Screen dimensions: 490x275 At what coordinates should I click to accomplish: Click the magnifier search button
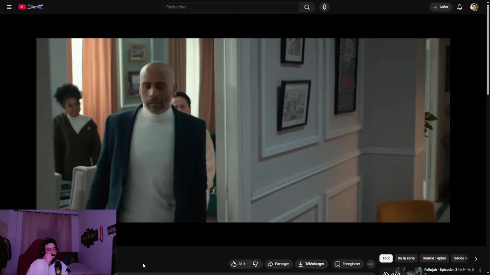point(307,7)
